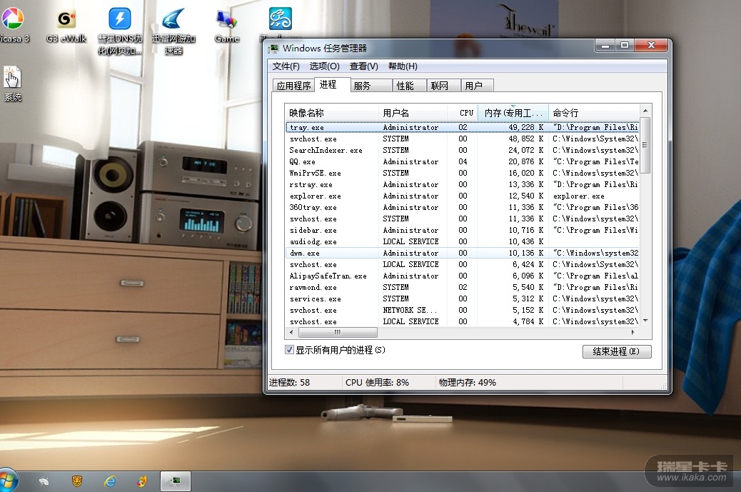The width and height of the screenshot is (741, 492).
Task: Sort processes by 内存 column header
Action: click(x=512, y=113)
